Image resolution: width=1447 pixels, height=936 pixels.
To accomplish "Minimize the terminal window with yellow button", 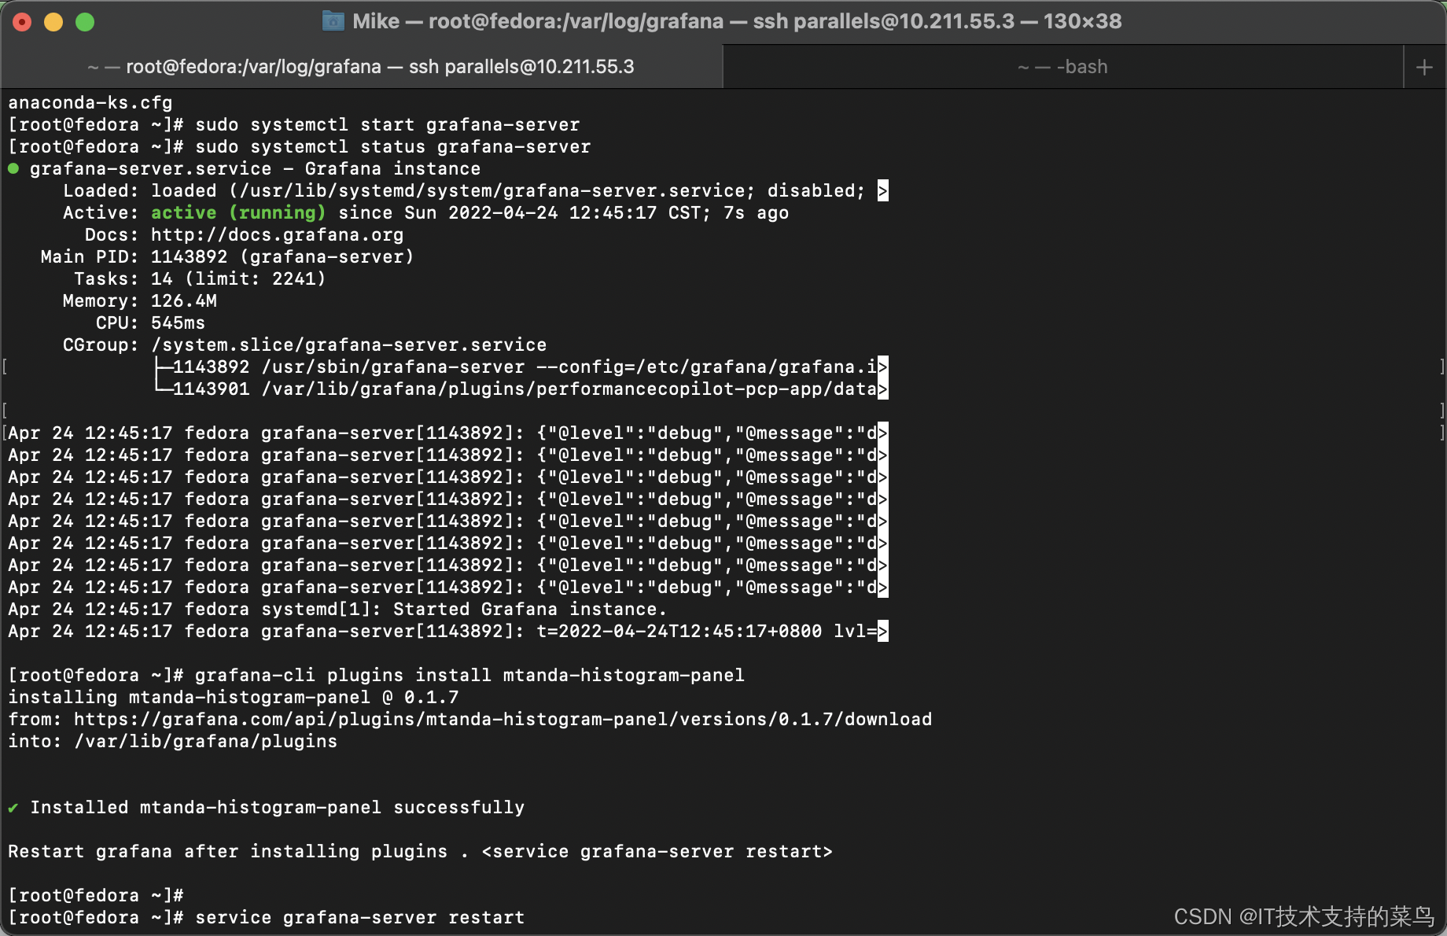I will [53, 22].
